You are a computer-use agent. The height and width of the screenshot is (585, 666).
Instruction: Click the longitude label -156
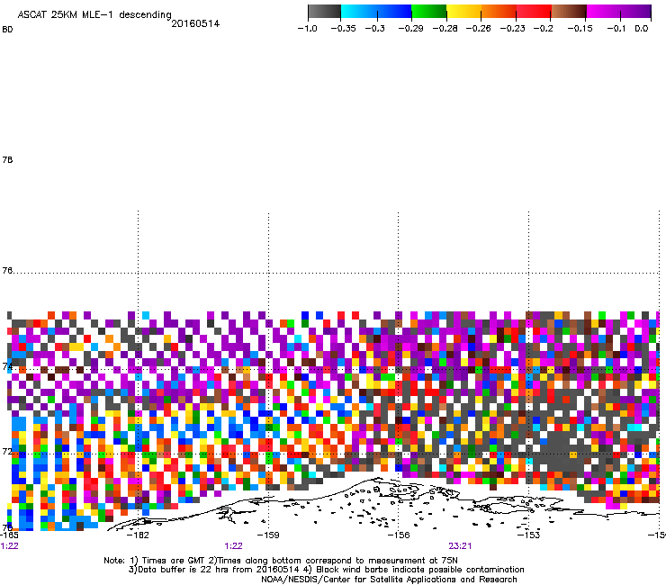click(399, 535)
